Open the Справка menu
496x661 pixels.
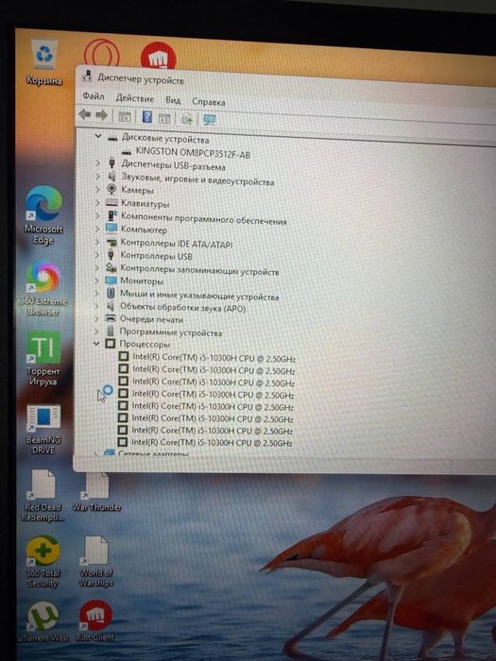(x=209, y=102)
